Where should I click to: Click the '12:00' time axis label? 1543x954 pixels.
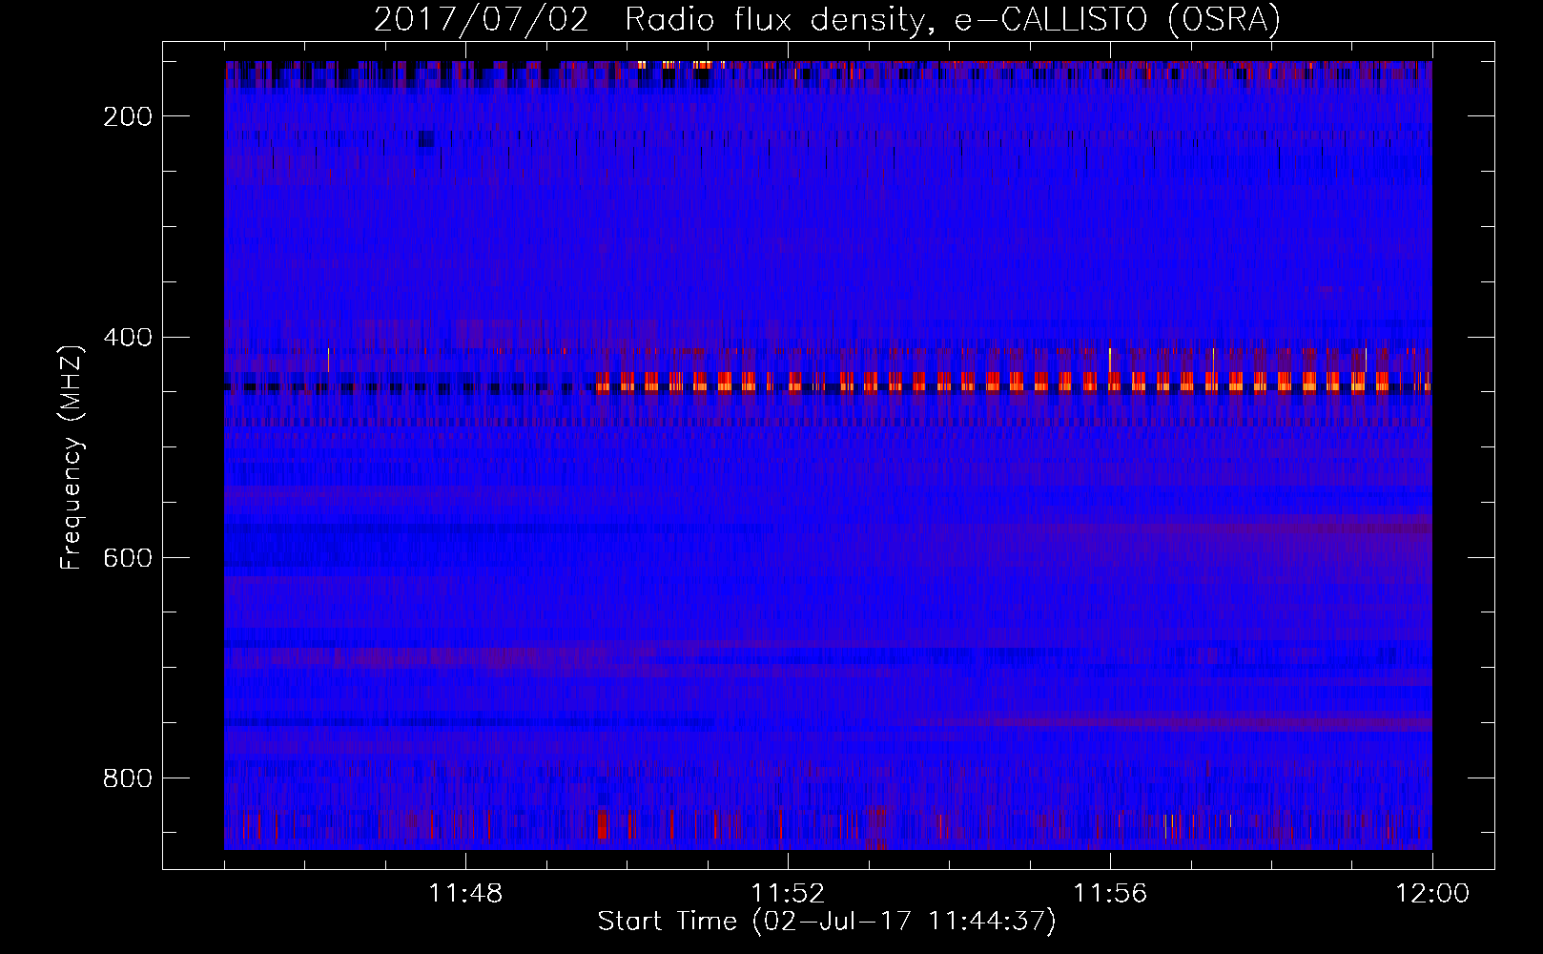(1432, 893)
